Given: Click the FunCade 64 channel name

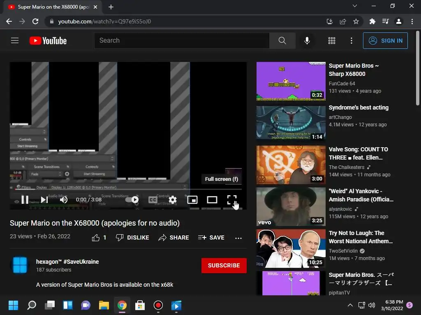Looking at the screenshot, I should click(342, 84).
